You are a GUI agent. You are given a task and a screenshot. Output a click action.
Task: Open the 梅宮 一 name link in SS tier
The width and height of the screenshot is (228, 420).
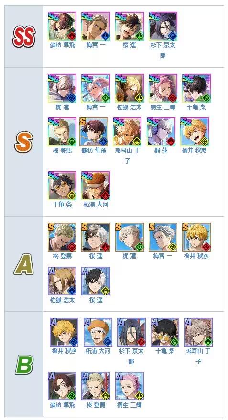tap(96, 45)
